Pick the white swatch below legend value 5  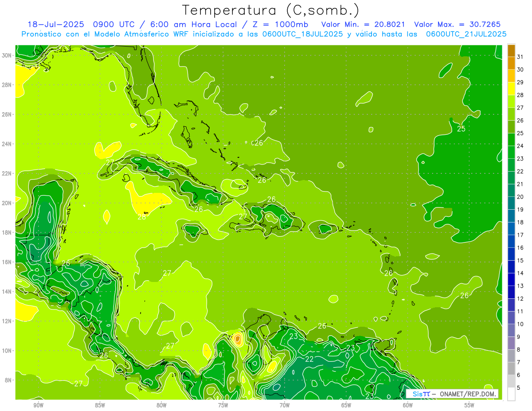(511, 394)
